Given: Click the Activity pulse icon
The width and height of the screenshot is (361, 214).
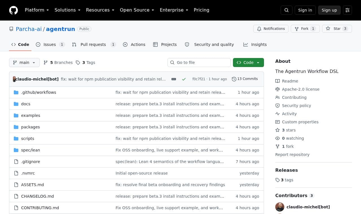Looking at the screenshot, I should [x=278, y=114].
